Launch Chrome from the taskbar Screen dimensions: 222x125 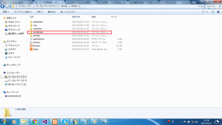tap(34, 122)
